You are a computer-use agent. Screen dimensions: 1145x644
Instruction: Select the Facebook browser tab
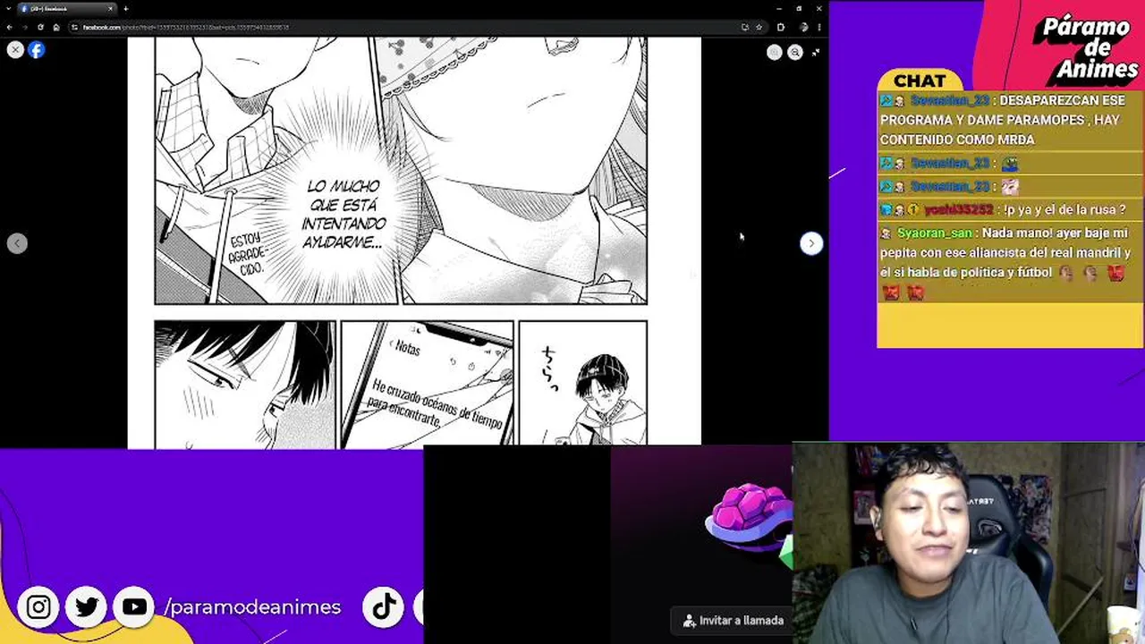[x=66, y=9]
